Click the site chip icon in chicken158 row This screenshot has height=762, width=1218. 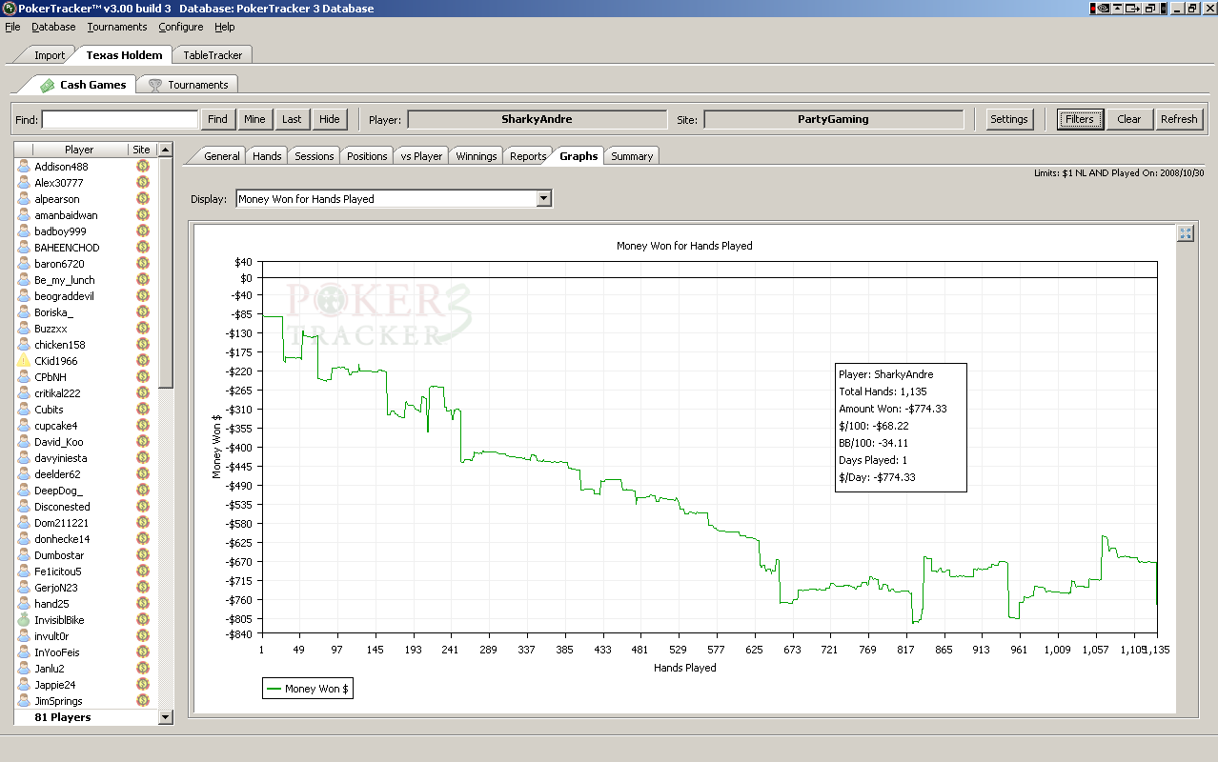[x=143, y=345]
